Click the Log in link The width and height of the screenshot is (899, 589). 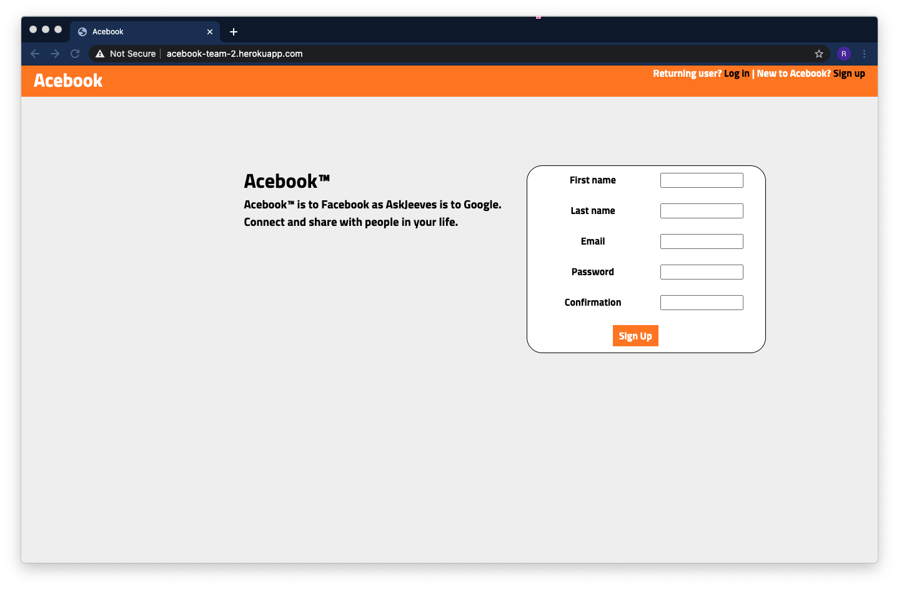pos(737,74)
